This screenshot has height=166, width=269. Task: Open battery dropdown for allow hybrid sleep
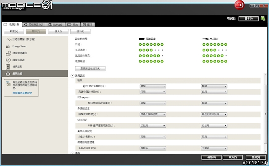pos(153,86)
